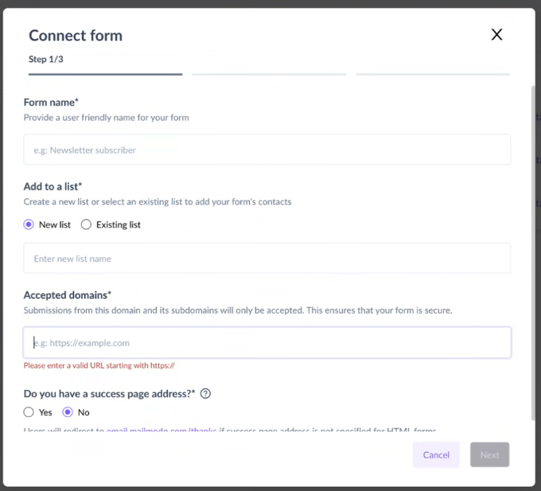Select No for success page address
Image resolution: width=541 pixels, height=491 pixels.
point(68,412)
